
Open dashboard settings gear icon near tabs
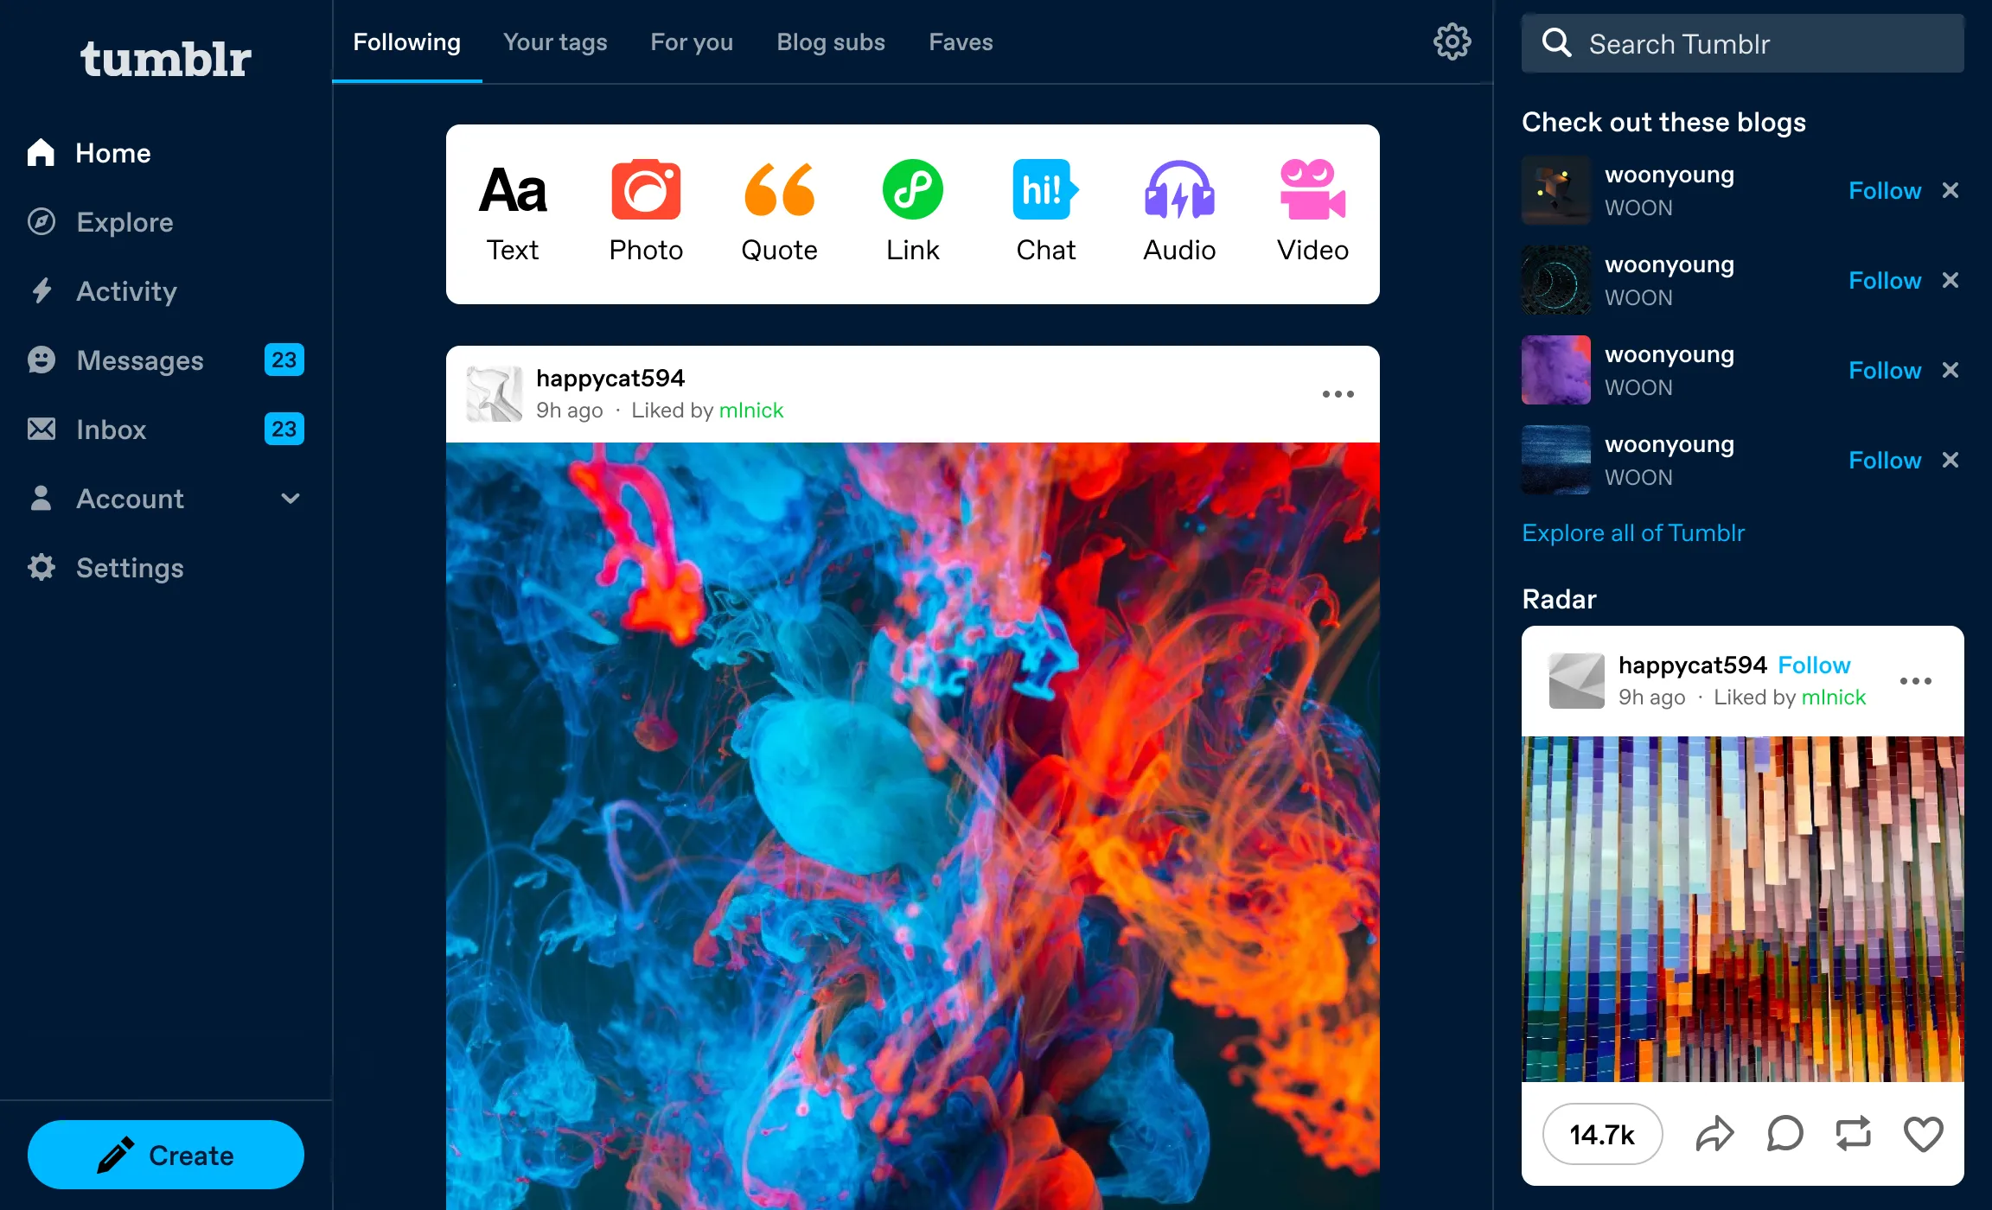(x=1452, y=41)
